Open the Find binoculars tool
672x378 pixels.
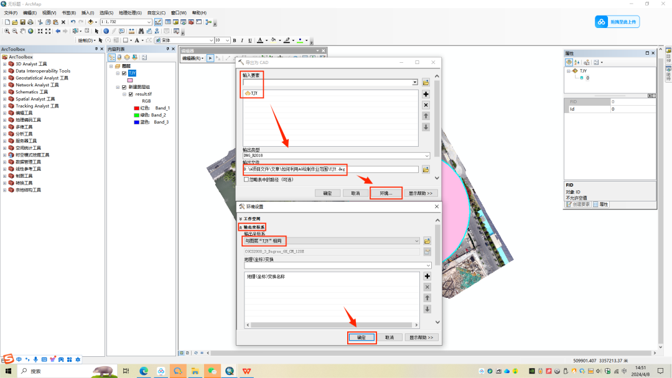point(141,31)
